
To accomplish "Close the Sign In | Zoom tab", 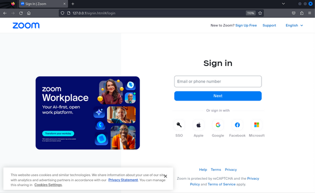I will (x=64, y=4).
